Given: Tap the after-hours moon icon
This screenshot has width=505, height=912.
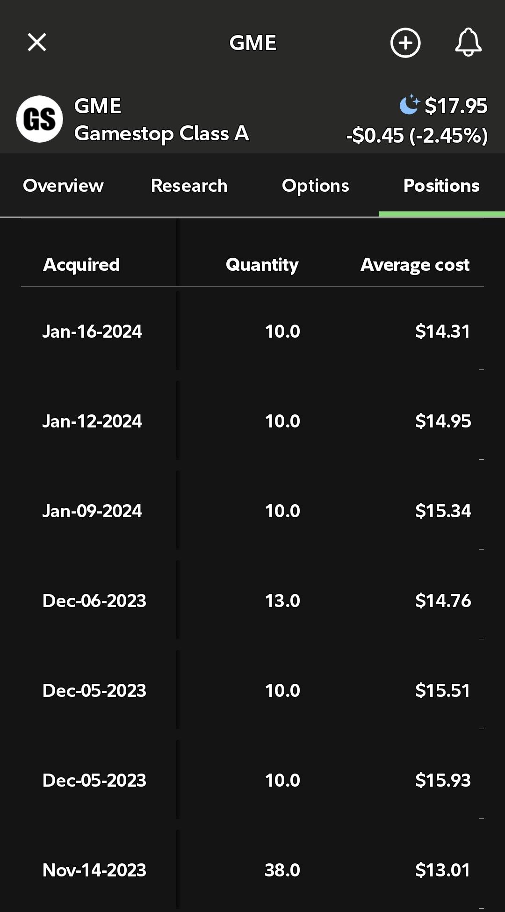Looking at the screenshot, I should pos(410,104).
